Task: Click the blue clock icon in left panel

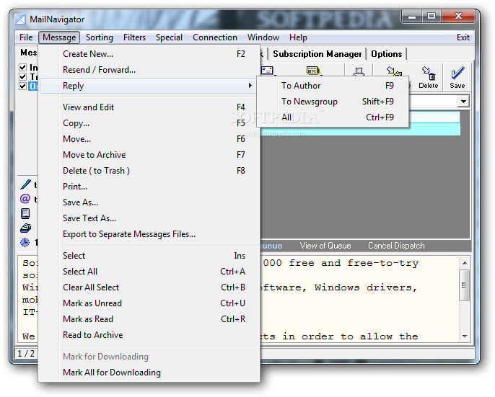Action: pos(25,242)
